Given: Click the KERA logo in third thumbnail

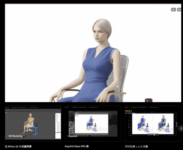Looking at the screenshot, I should point(130,111).
